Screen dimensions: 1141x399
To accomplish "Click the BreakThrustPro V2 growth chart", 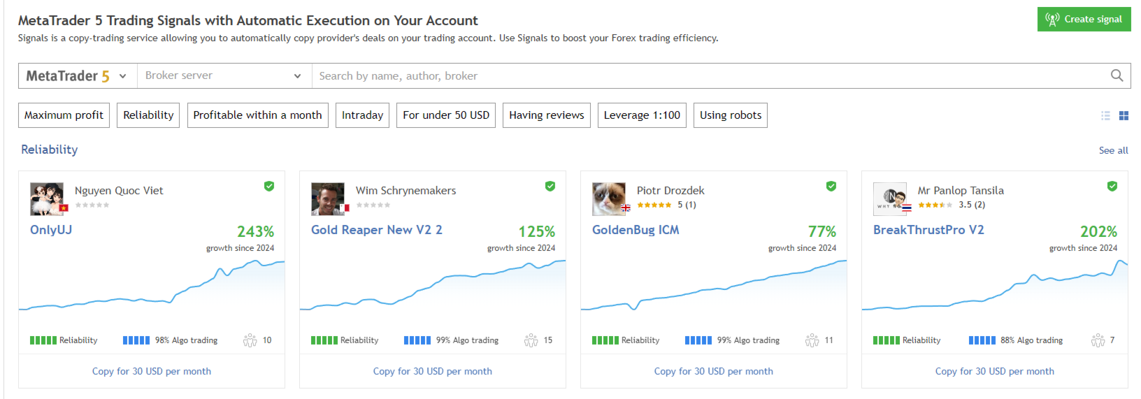I will tap(994, 290).
